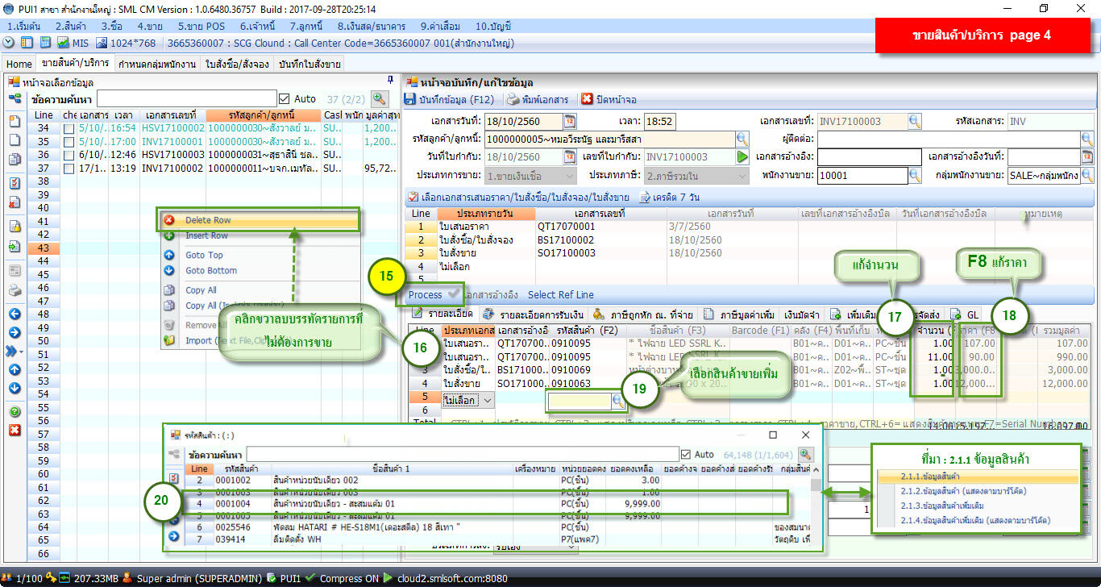Search ผู้ติดต่อ with magnifier icon
This screenshot has width=1101, height=587.
point(1087,139)
